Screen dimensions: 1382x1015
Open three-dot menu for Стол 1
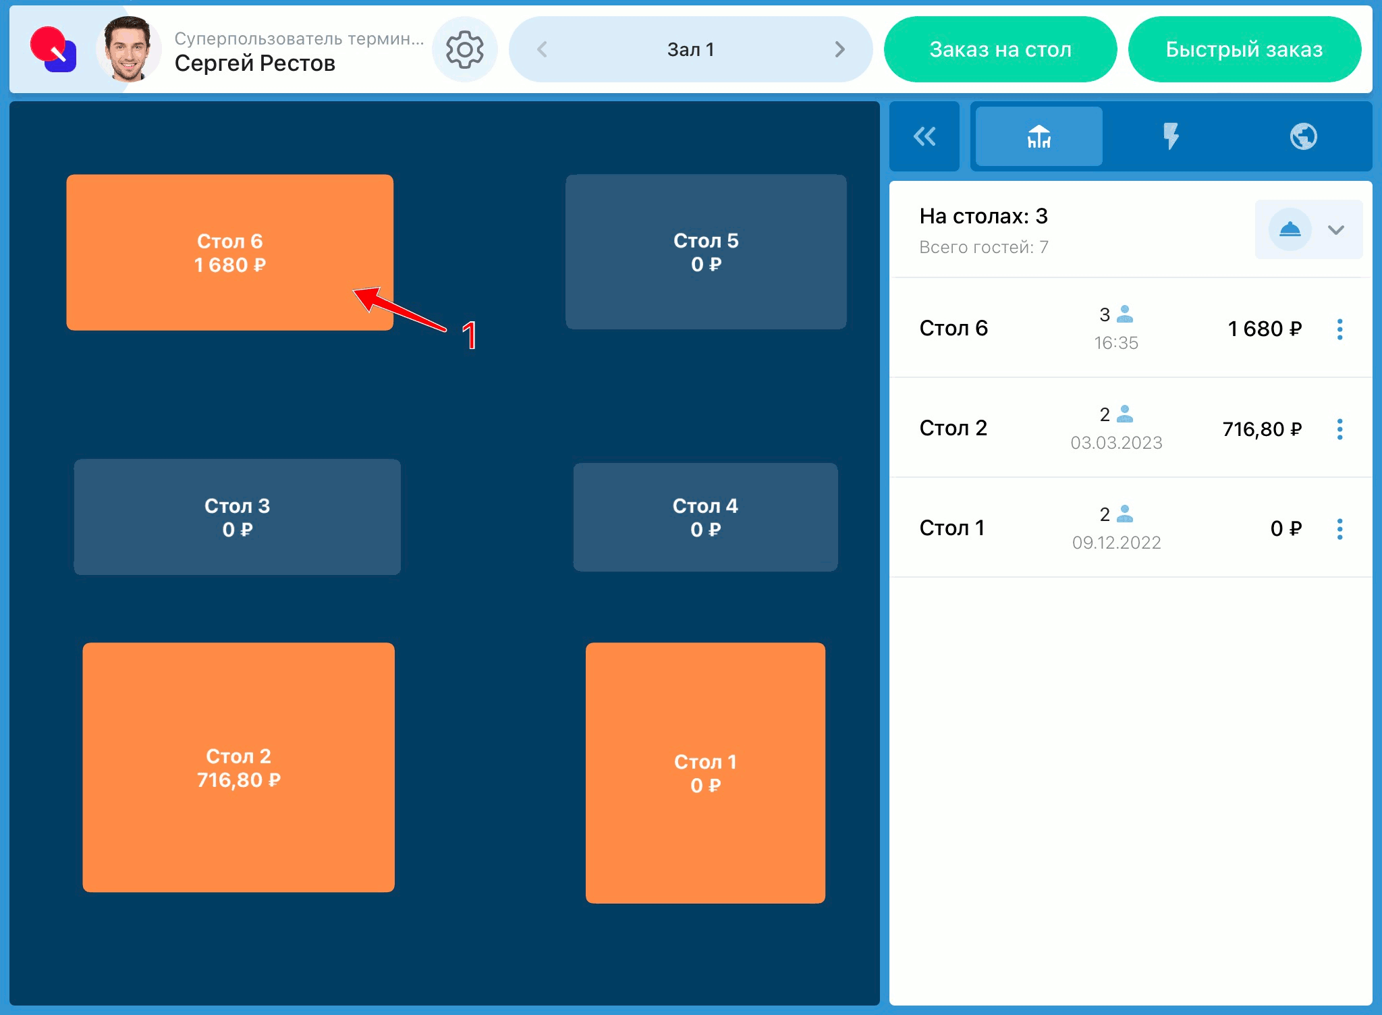1340,529
